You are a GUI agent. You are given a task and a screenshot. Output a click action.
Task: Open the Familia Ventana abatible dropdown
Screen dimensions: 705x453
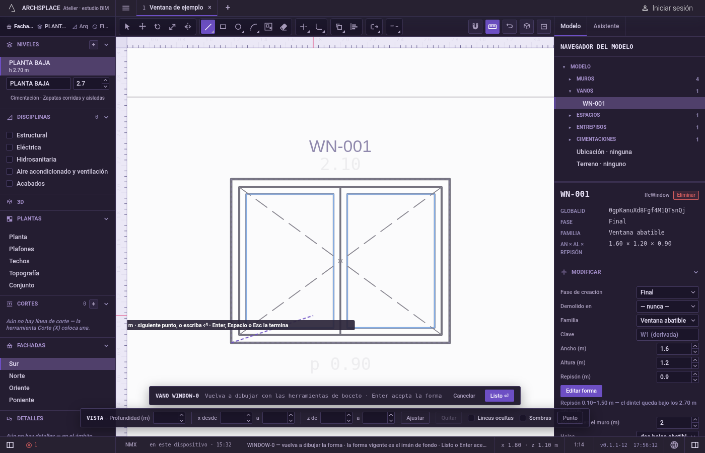[668, 321]
